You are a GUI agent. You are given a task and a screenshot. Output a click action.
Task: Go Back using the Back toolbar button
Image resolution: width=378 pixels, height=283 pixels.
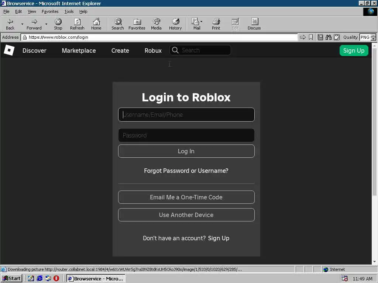[10, 24]
